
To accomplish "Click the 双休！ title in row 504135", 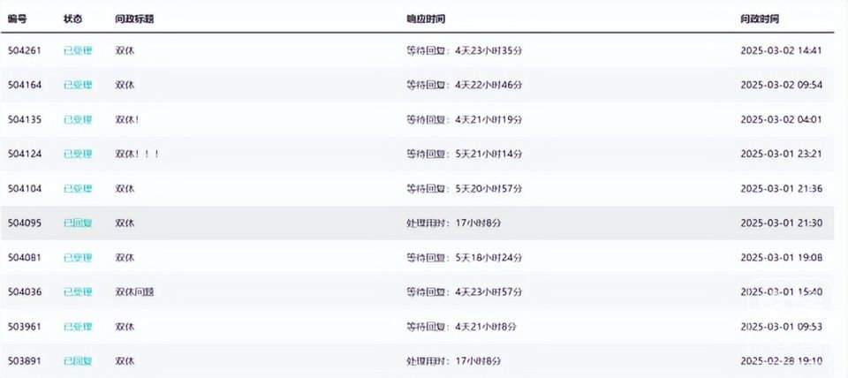I will pos(127,119).
